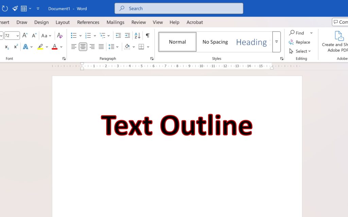Toggle Show/Hide paragraph marks
This screenshot has width=348, height=217.
pyautogui.click(x=147, y=35)
